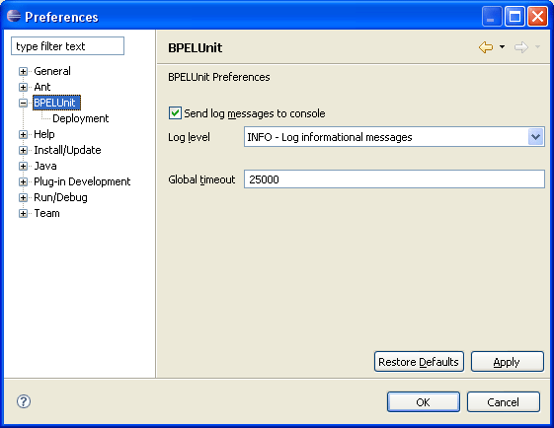Expand the Java preferences node
Viewport: 554px width, 428px height.
point(23,167)
